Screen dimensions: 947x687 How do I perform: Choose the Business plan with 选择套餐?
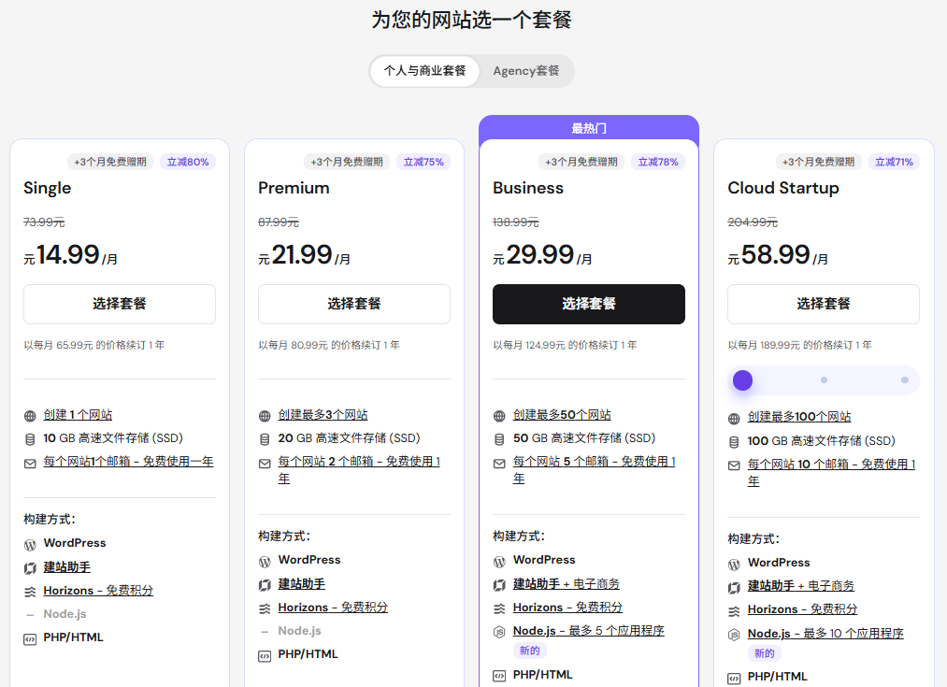click(588, 304)
